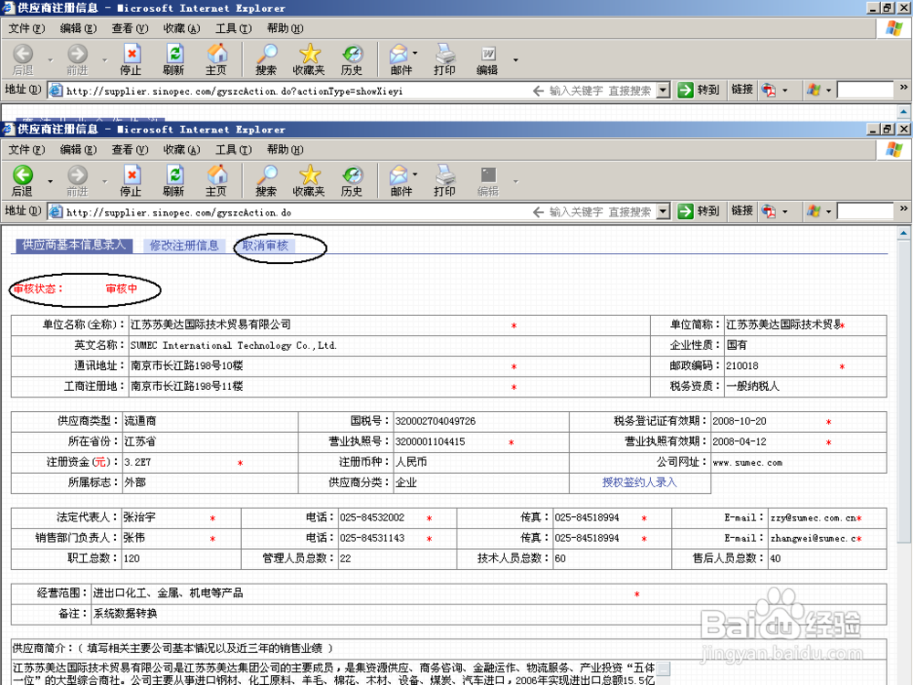Click Back icon in front window toolbar
913x685 pixels.
[24, 174]
